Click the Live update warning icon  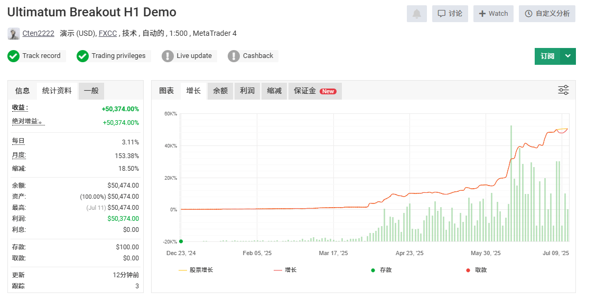coord(167,56)
